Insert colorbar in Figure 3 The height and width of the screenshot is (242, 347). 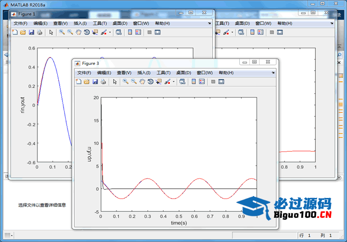pyautogui.click(x=194, y=82)
